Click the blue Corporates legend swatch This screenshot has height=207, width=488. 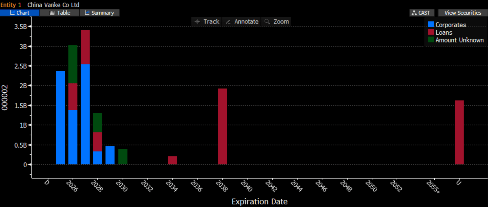click(x=431, y=24)
